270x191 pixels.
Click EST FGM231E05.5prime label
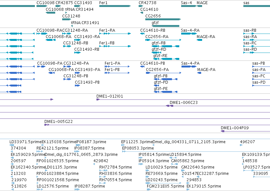(166, 186)
